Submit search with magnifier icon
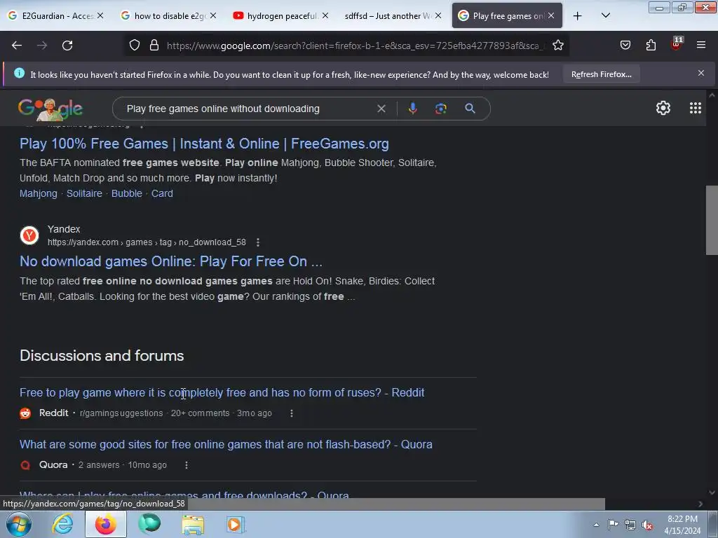The width and height of the screenshot is (718, 538). 470,109
